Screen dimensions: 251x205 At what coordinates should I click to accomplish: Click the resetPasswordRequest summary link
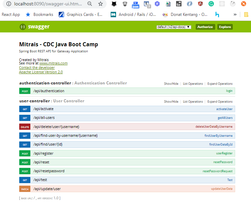coord(218,171)
